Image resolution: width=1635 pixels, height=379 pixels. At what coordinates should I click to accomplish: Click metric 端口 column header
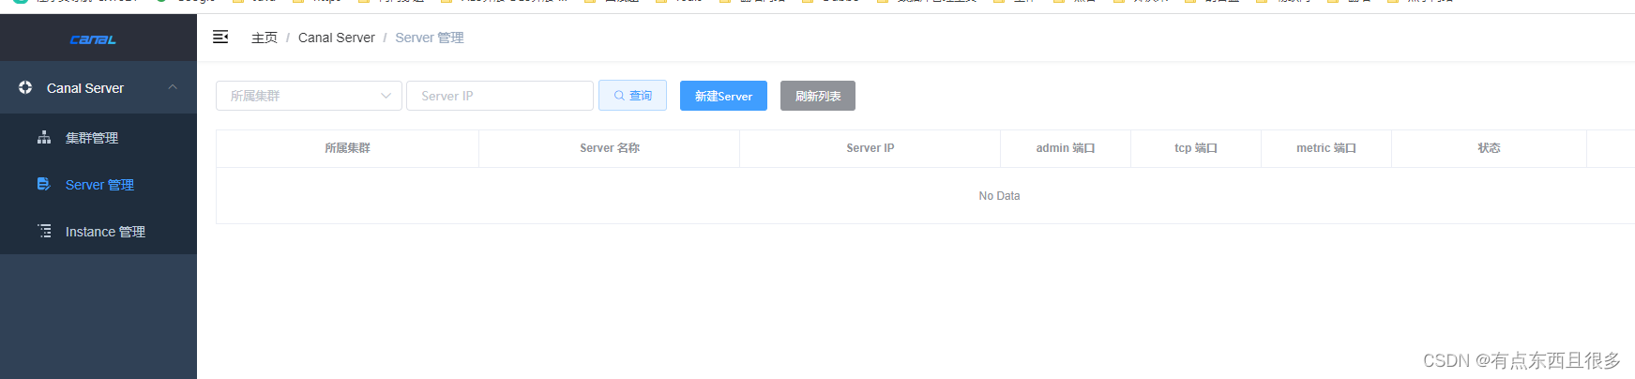tap(1326, 148)
